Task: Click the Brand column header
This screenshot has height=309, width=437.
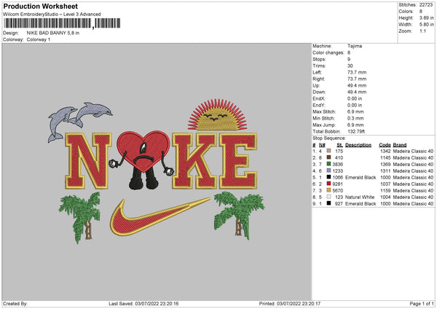Action: [x=400, y=145]
